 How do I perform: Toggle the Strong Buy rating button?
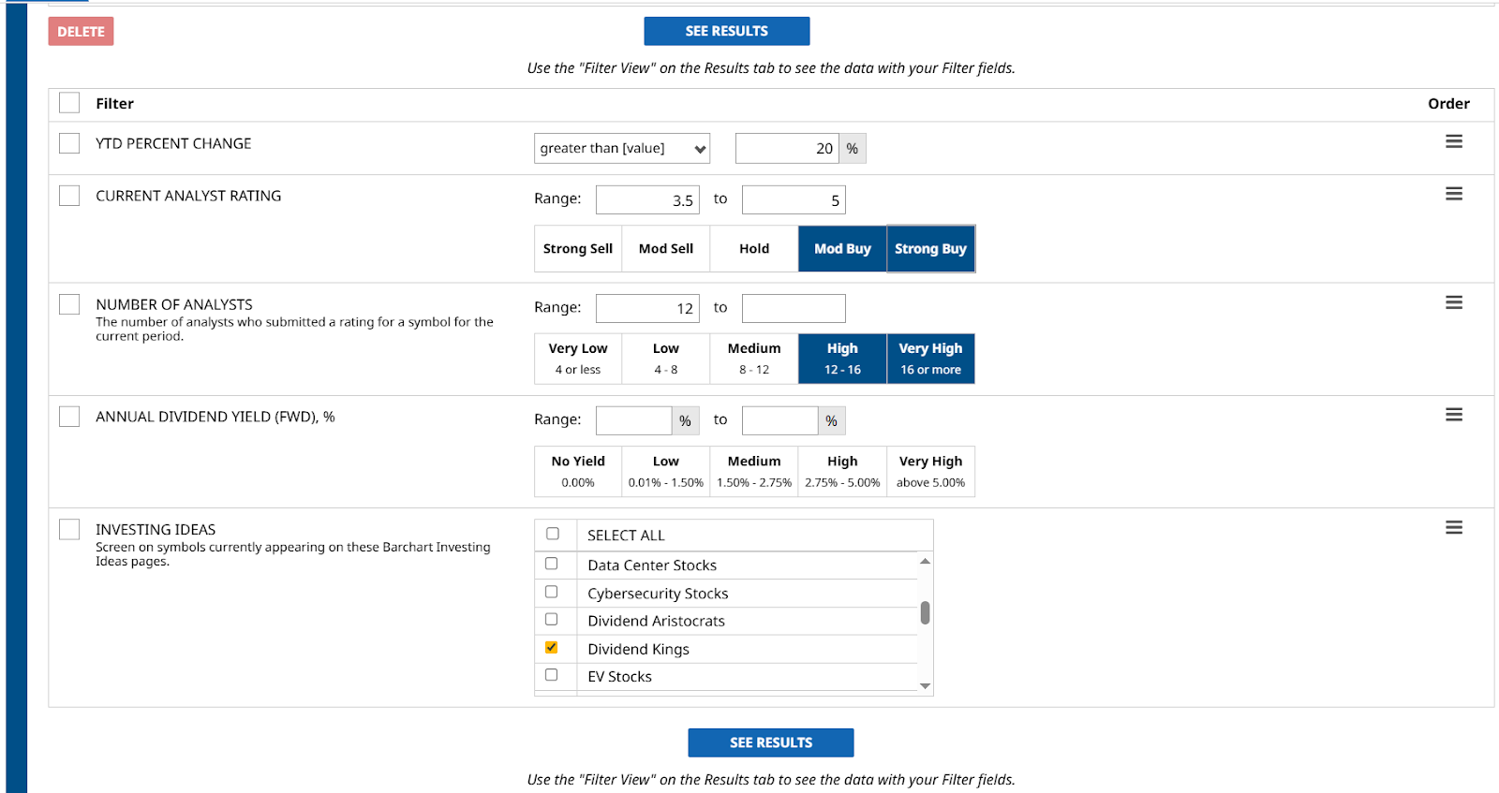(930, 249)
